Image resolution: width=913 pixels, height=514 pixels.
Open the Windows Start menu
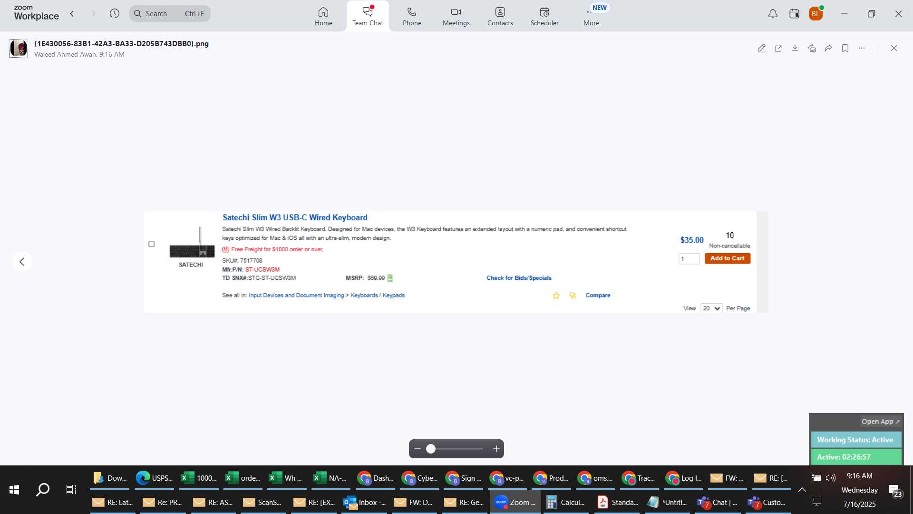tap(14, 489)
